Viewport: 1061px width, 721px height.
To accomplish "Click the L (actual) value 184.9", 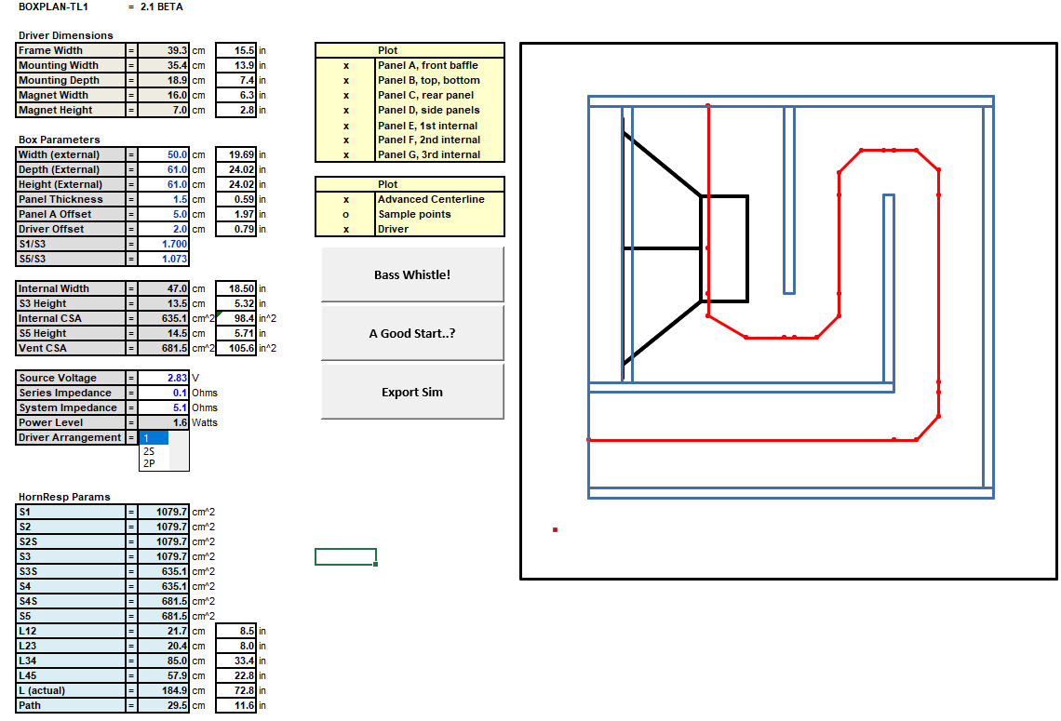I will [x=164, y=690].
